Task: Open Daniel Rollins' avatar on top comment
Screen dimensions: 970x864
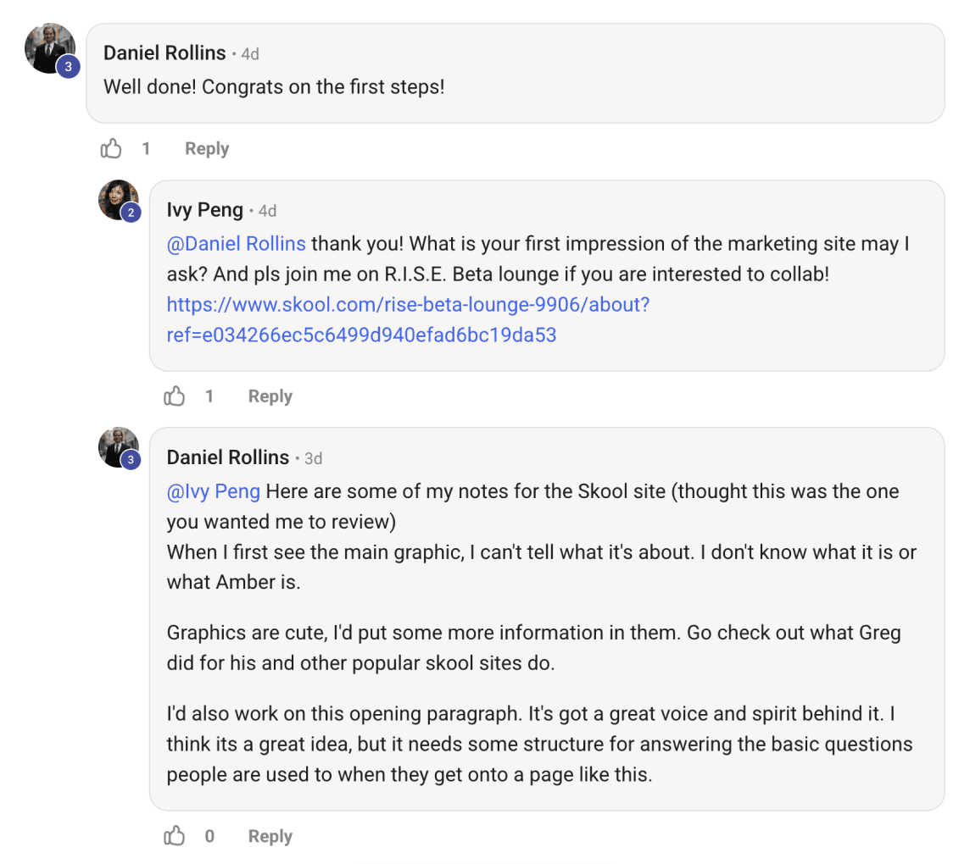Action: tap(49, 48)
